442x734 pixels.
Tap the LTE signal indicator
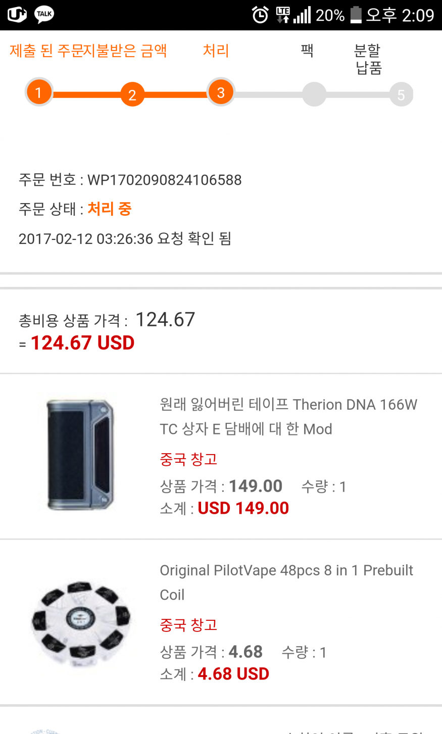pyautogui.click(x=283, y=15)
